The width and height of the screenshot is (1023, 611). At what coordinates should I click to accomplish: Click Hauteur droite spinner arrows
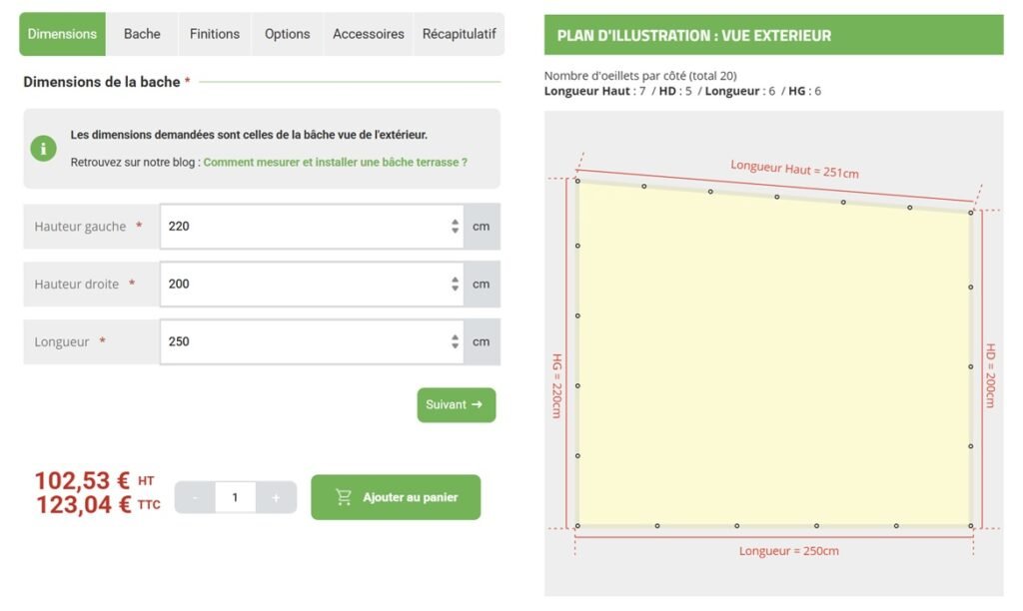(455, 284)
